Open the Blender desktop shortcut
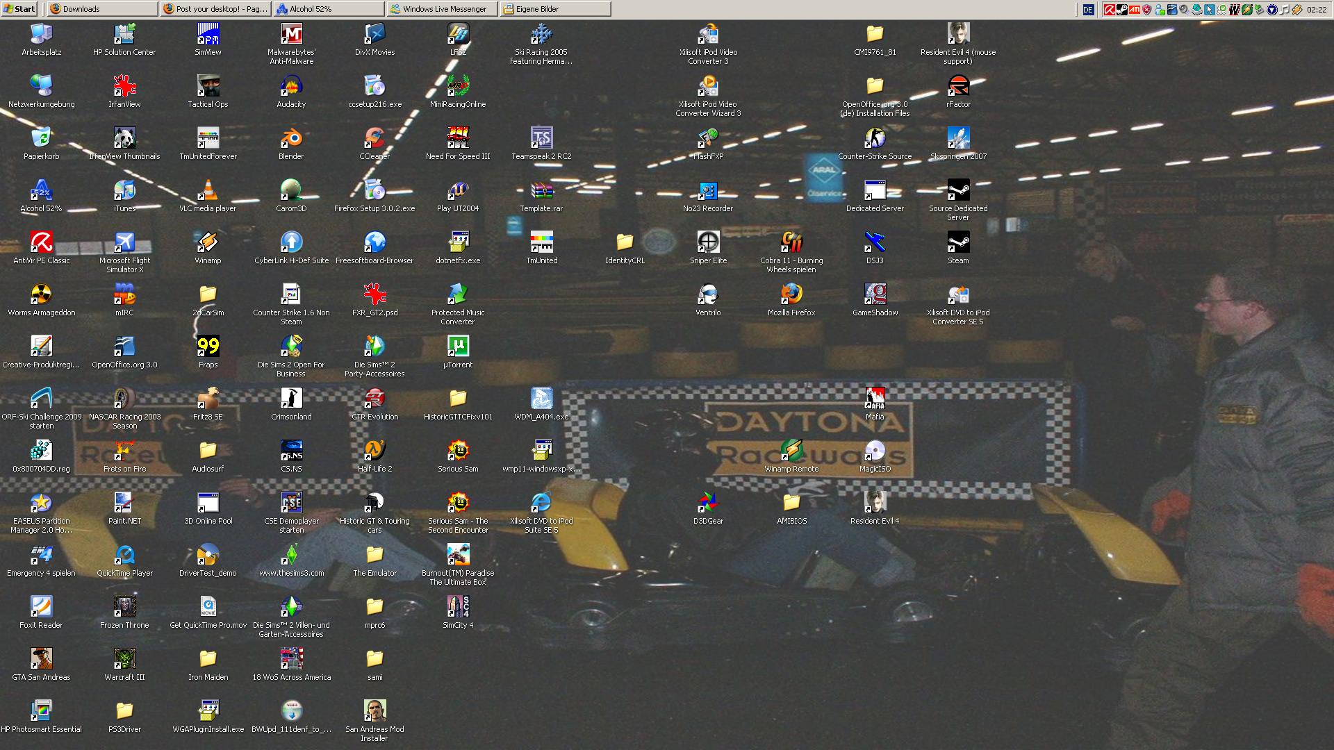1334x750 pixels. (x=291, y=138)
